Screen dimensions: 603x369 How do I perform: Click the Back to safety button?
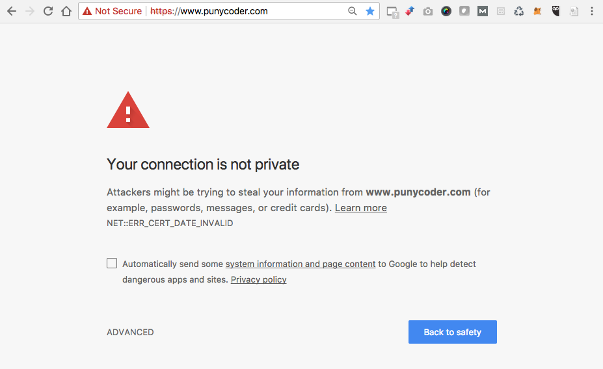452,332
